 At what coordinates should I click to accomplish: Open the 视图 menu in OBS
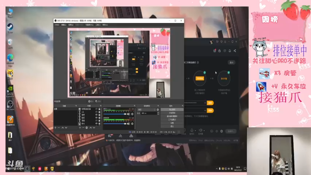[71, 25]
